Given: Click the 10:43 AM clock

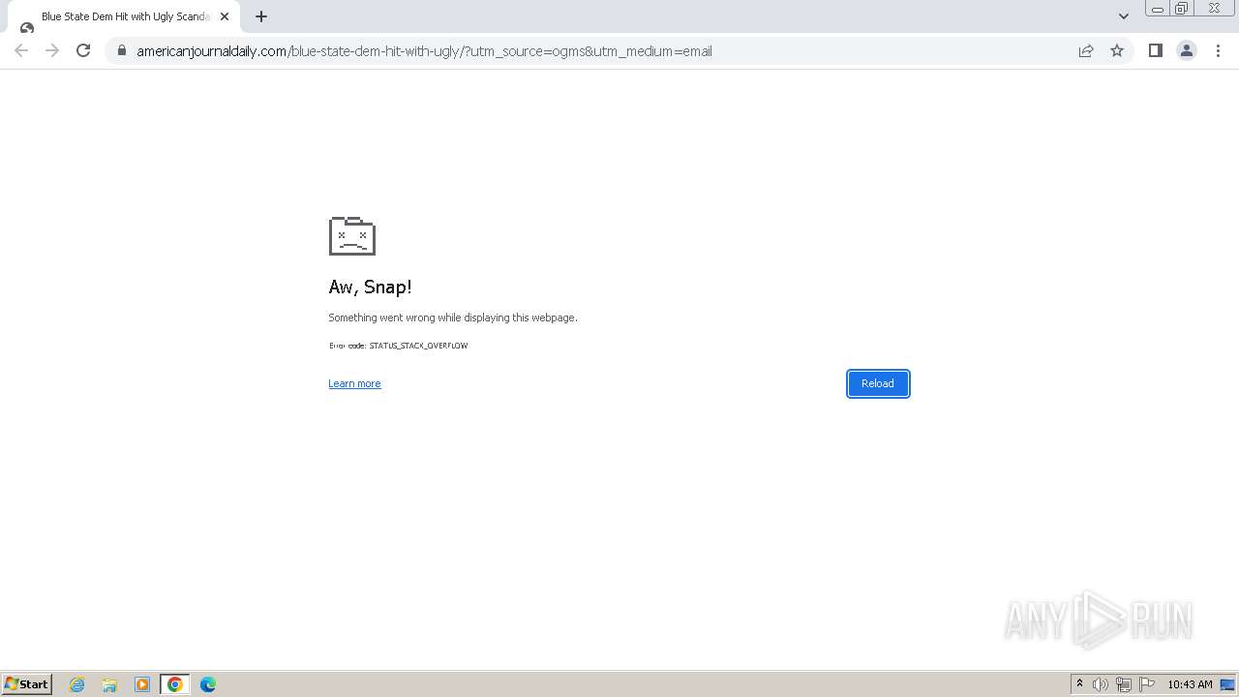Looking at the screenshot, I should [x=1190, y=684].
